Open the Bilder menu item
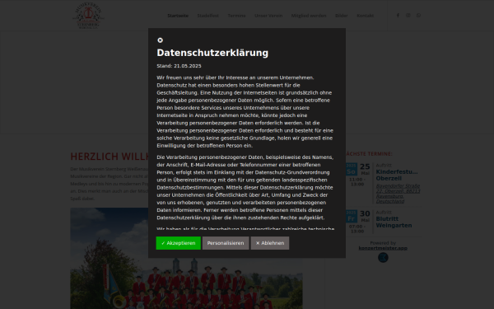 click(342, 16)
